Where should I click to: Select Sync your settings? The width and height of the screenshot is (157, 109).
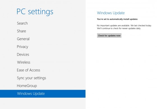31,78
